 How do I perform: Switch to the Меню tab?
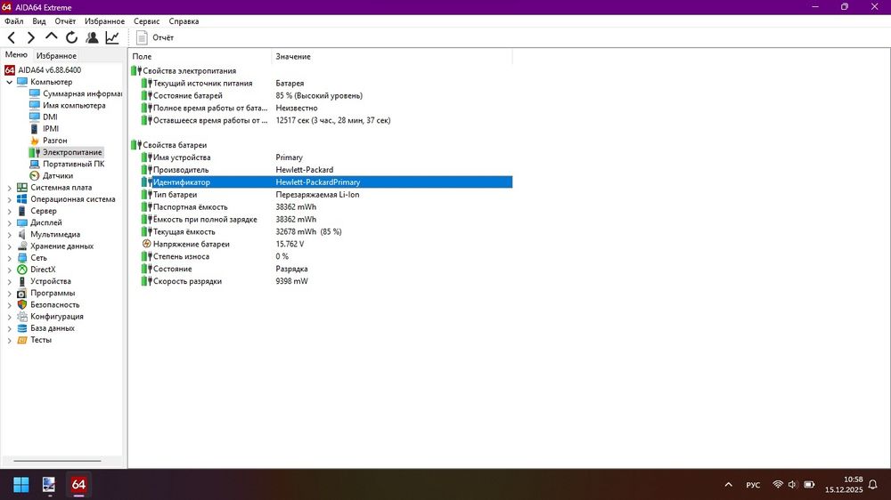pos(16,54)
